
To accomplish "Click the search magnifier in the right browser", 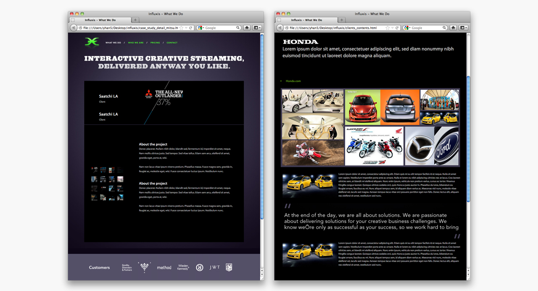I will coord(444,28).
